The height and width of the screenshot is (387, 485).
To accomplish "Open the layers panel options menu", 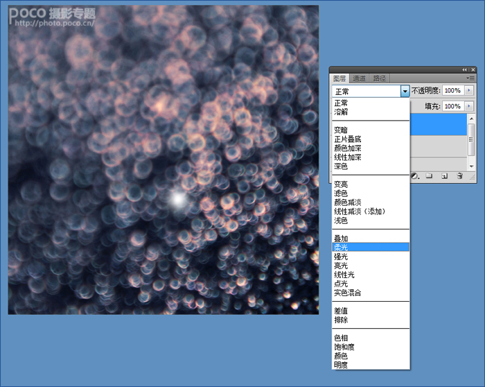I will (470, 78).
